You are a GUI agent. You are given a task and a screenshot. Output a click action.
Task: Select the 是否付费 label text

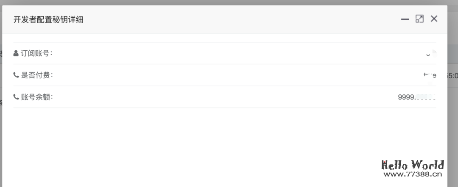point(36,75)
